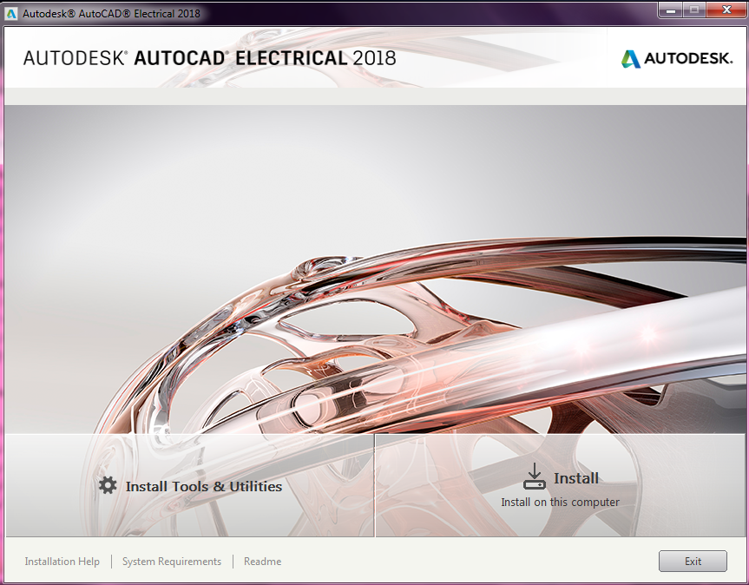View the System Requirements link
The height and width of the screenshot is (585, 749).
click(x=172, y=562)
